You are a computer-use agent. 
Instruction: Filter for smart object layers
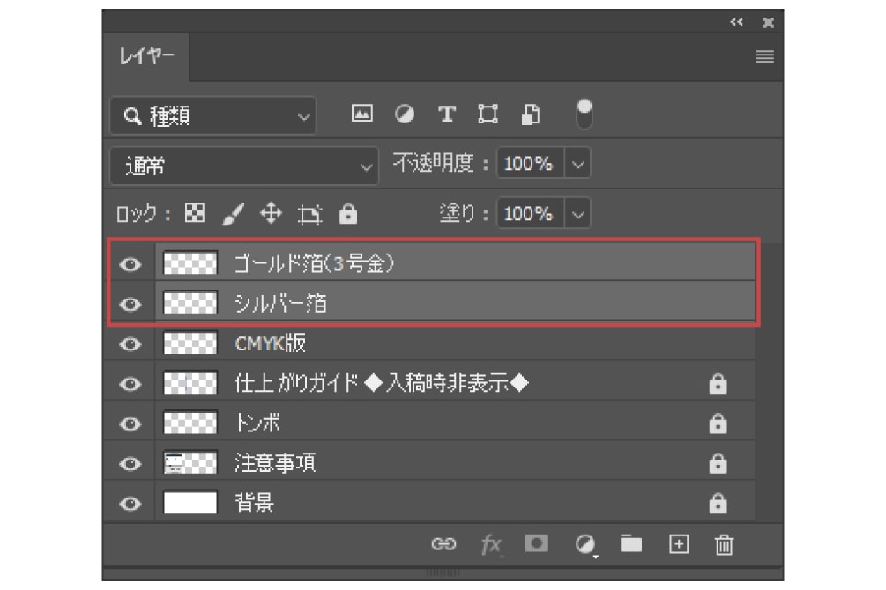pos(532,114)
